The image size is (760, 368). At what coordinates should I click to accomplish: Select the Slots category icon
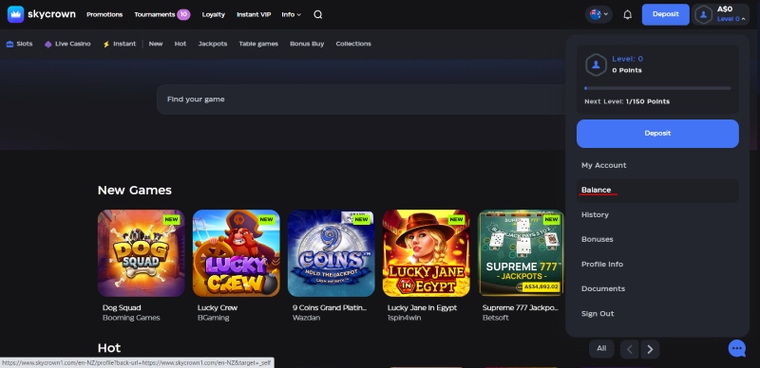coord(9,44)
